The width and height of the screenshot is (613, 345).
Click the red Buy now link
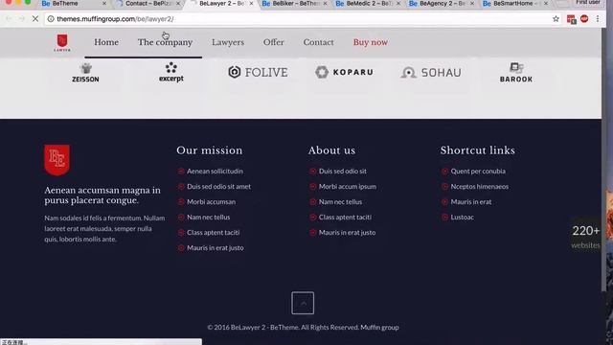371,42
